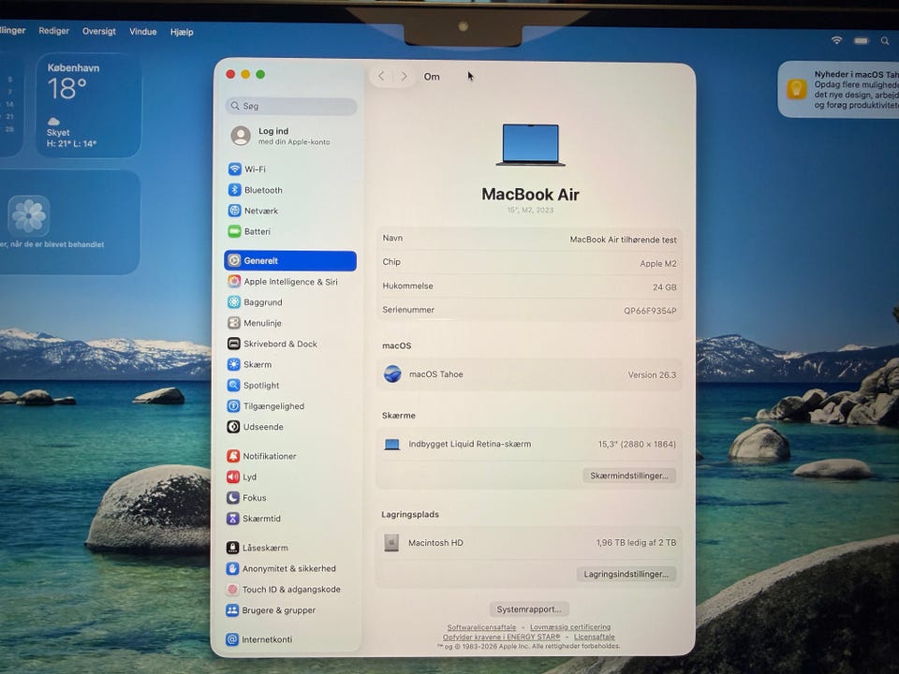The width and height of the screenshot is (899, 674).
Task: Click the Indbygget Liquid Retina-skærm row
Action: point(529,444)
